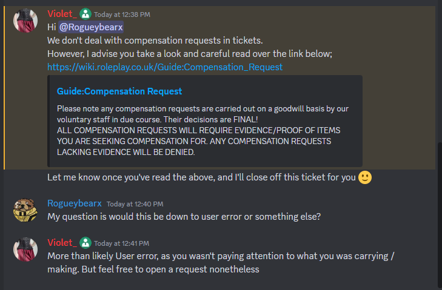Image resolution: width=442 pixels, height=290 pixels.
Task: Click the 'Let me know once you've read' message
Action: 202,178
